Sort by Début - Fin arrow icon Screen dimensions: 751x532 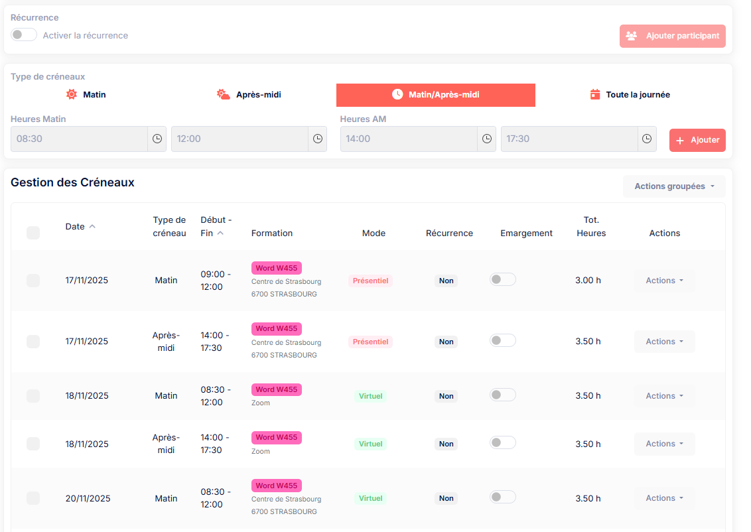(x=220, y=233)
